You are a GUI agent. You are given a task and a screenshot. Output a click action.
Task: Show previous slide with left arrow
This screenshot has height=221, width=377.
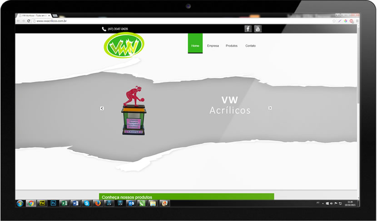point(102,108)
